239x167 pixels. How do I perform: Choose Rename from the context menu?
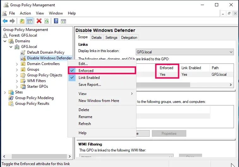[102, 117]
